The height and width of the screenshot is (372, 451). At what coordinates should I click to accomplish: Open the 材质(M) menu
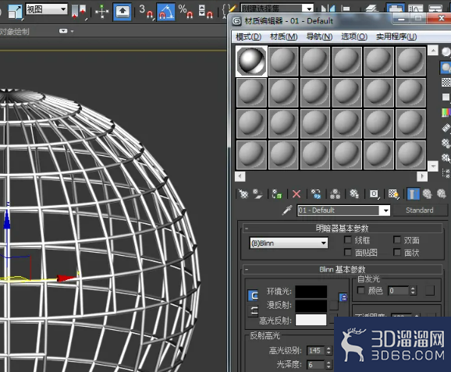click(283, 37)
